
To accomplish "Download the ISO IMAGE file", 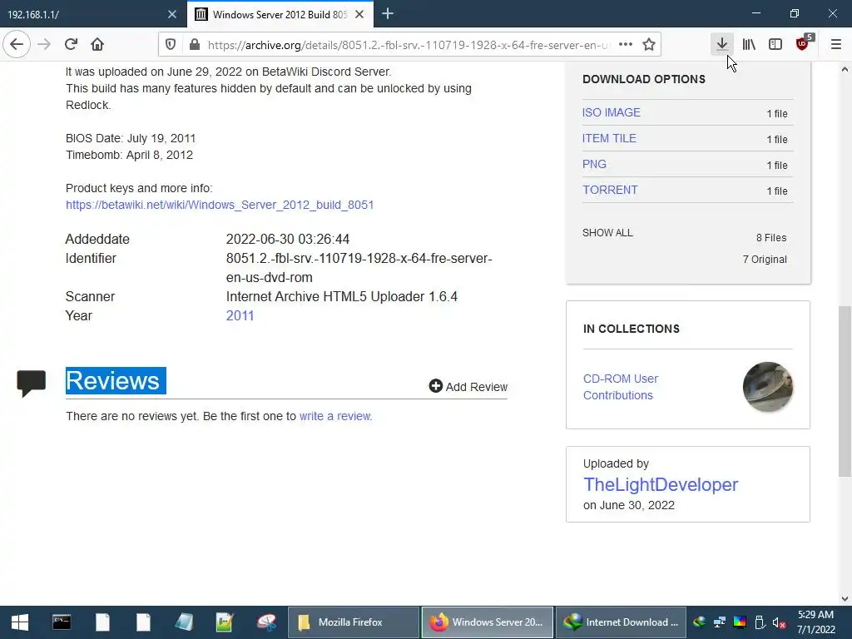I will pyautogui.click(x=612, y=112).
